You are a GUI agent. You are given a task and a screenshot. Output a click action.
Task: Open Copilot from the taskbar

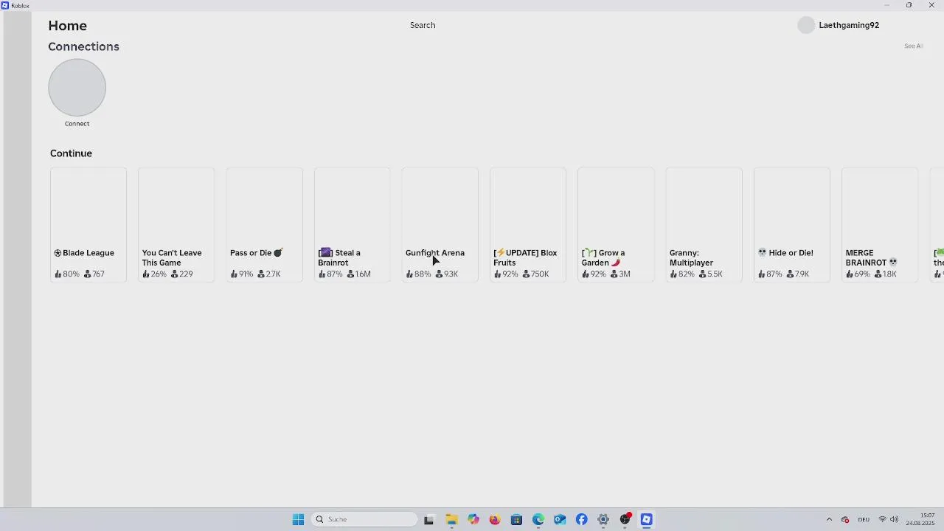pyautogui.click(x=473, y=519)
